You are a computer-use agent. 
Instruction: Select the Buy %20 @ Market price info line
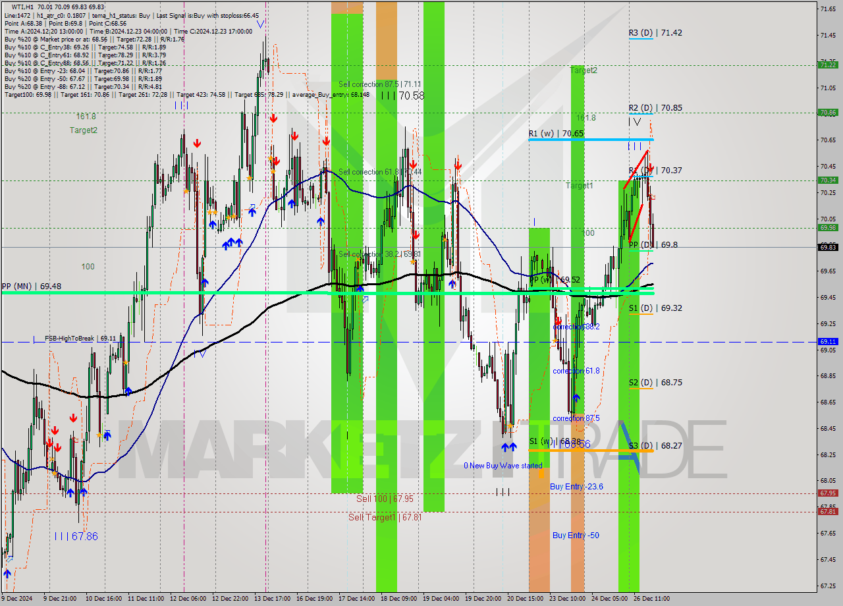[94, 39]
